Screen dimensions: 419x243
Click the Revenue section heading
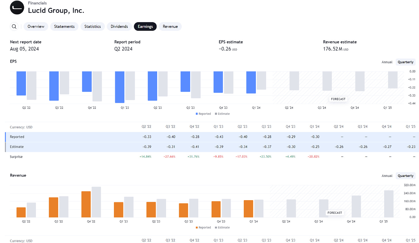tap(18, 175)
